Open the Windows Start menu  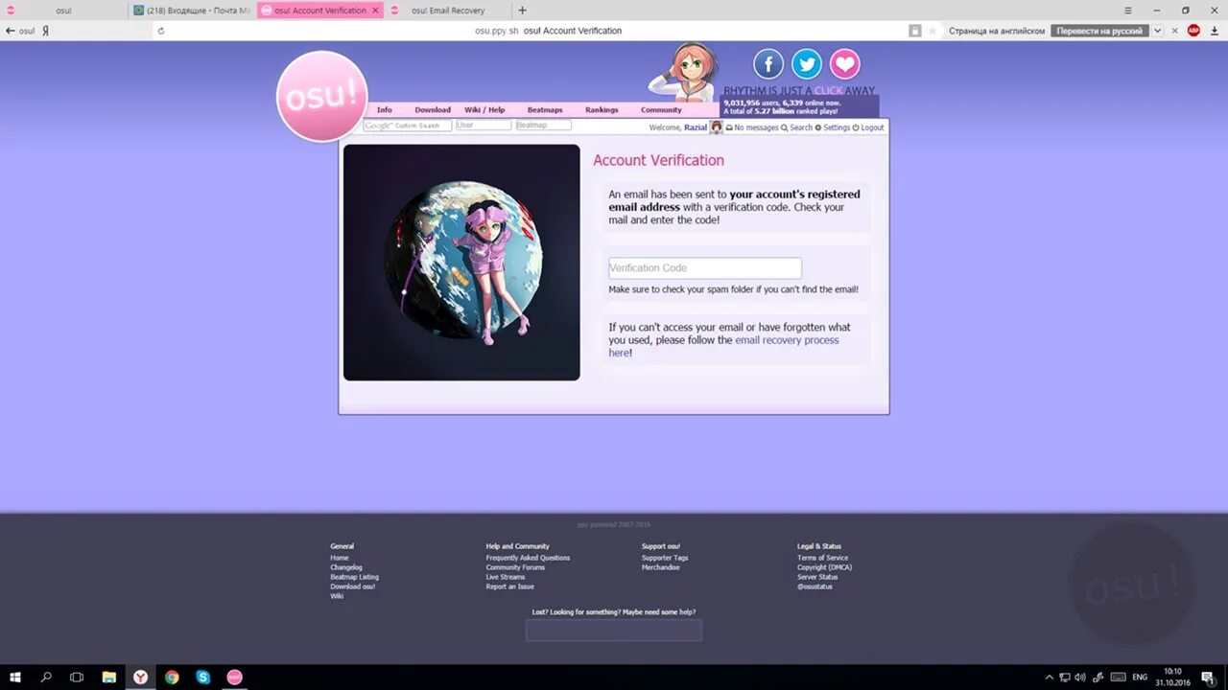click(15, 677)
